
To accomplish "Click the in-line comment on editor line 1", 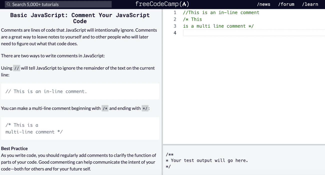I will (221, 12).
